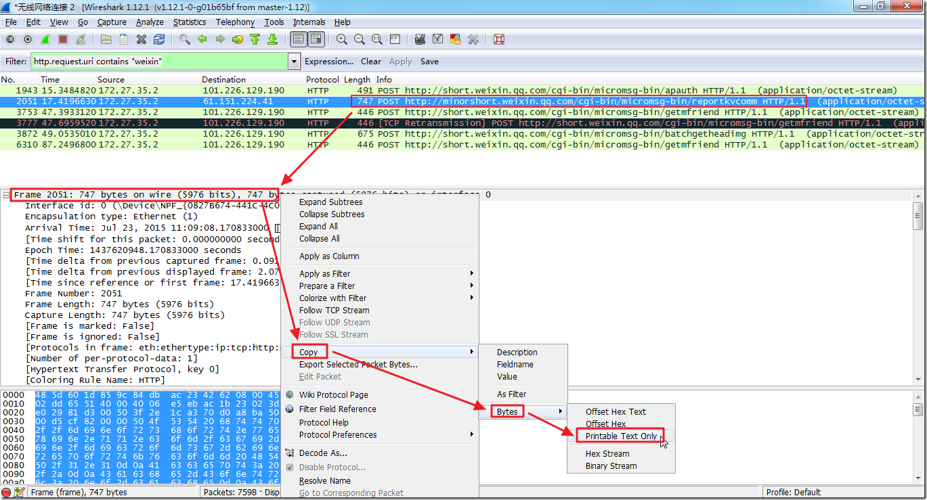Sort packets by the Protocol column header
Image resolution: width=927 pixels, height=500 pixels.
pyautogui.click(x=322, y=80)
